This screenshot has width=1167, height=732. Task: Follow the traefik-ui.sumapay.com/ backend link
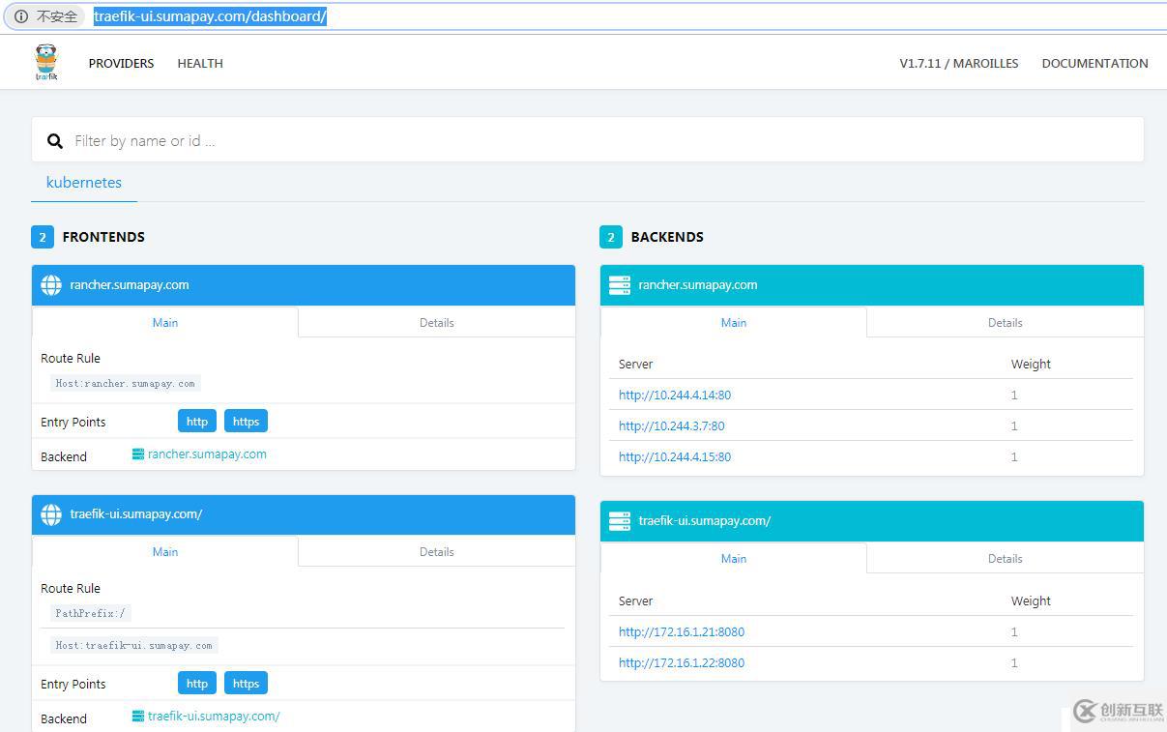coord(214,716)
